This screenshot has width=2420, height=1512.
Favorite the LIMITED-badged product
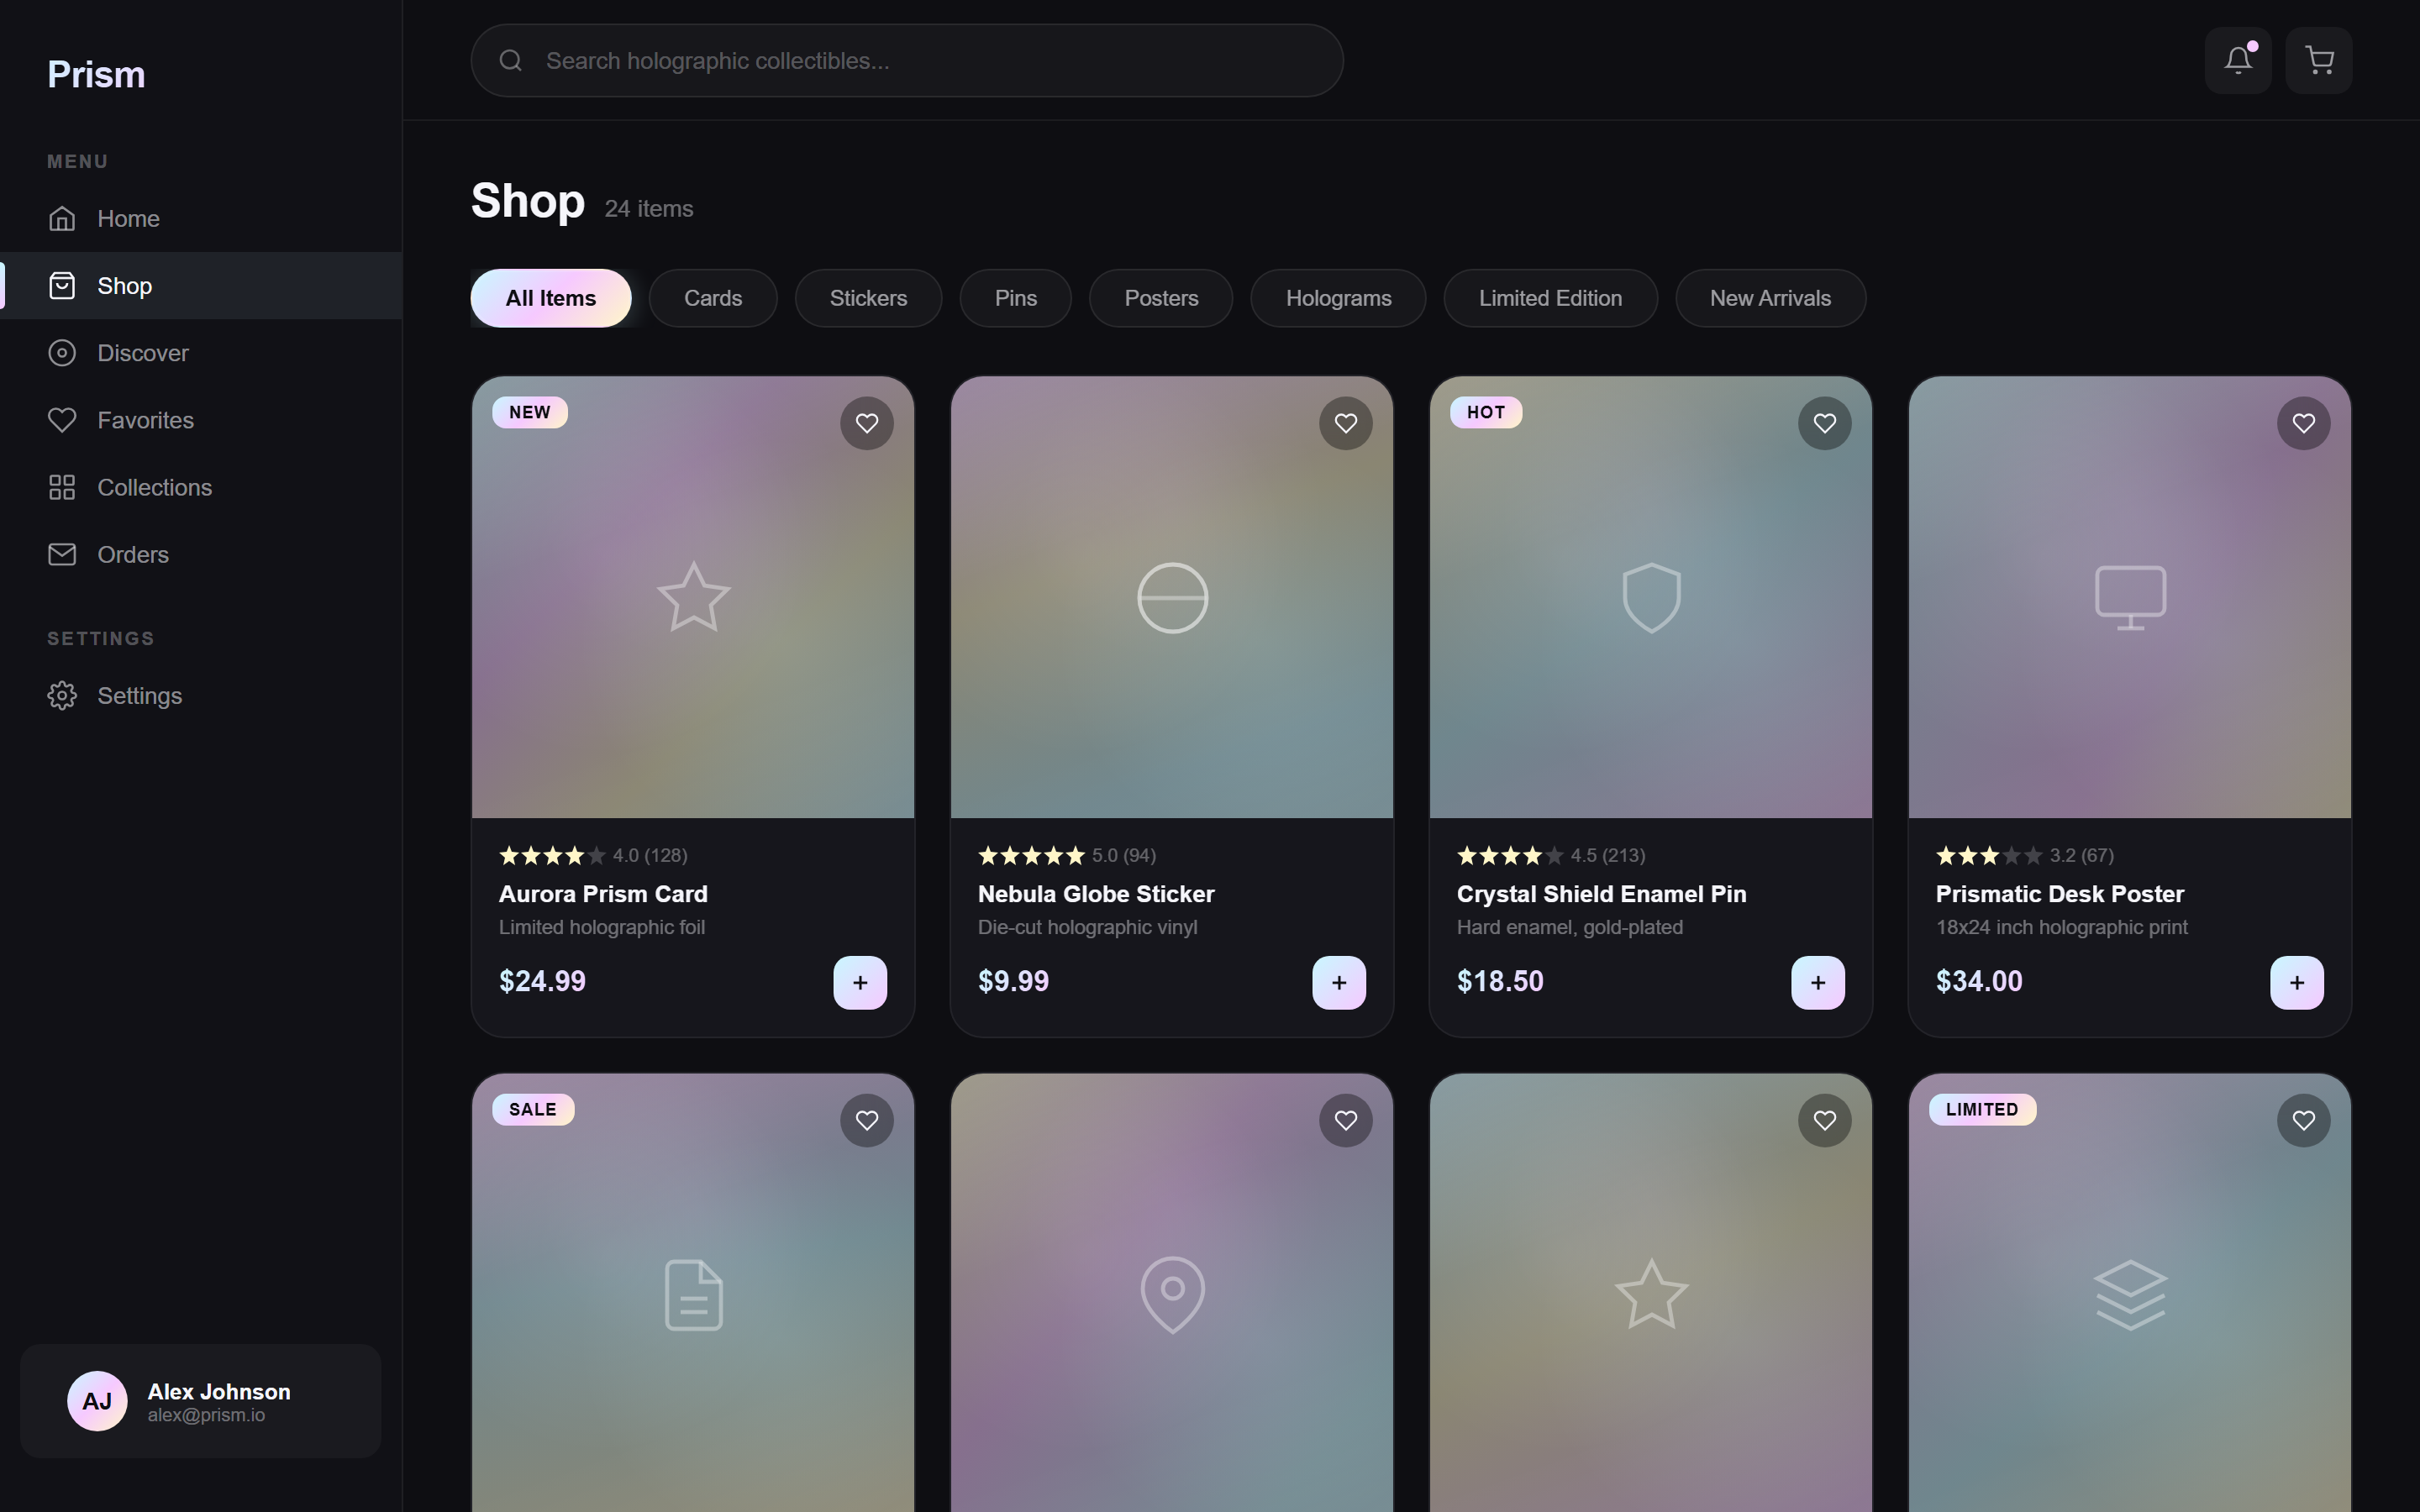2304,1120
